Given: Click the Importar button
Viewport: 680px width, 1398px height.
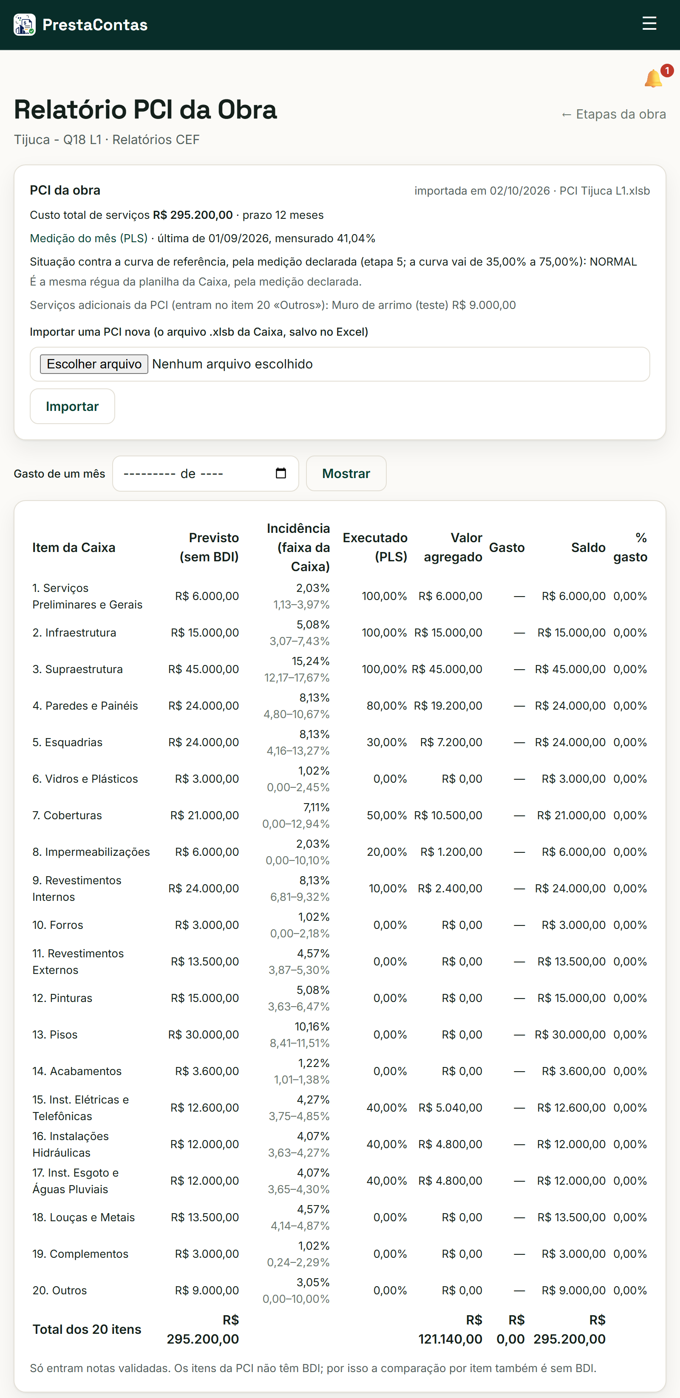Looking at the screenshot, I should click(72, 407).
